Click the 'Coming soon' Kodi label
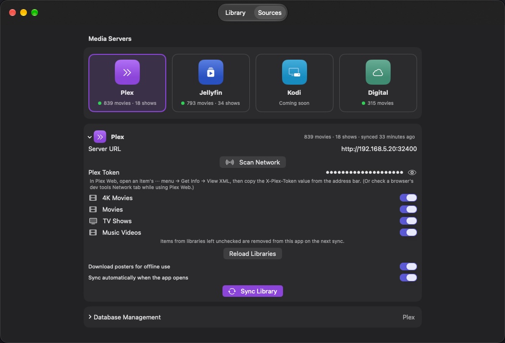The image size is (505, 343). (294, 103)
